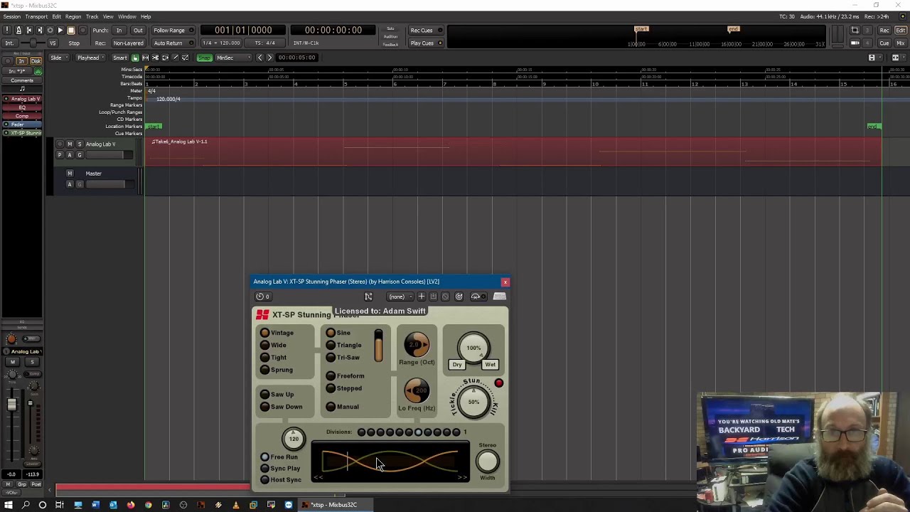Select Tight phaser mode

click(x=273, y=358)
